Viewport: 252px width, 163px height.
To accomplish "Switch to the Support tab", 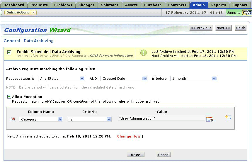I will 240,5.
